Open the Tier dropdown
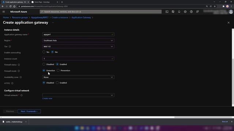The width and height of the screenshot is (234, 131). 78,47
